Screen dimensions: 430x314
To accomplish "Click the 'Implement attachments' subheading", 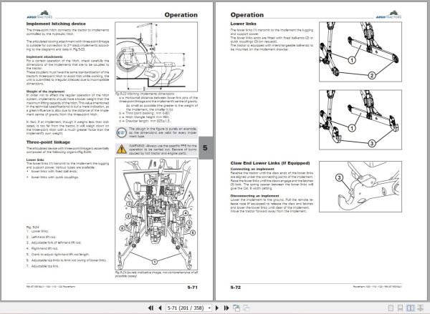I will [44, 57].
